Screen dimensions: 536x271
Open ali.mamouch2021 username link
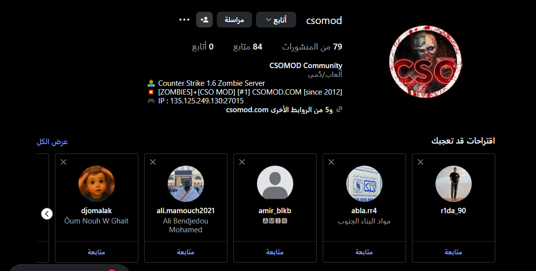(186, 211)
